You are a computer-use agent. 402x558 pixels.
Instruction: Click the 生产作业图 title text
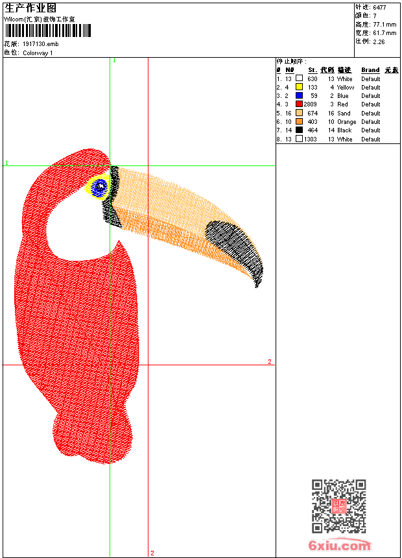click(x=30, y=8)
